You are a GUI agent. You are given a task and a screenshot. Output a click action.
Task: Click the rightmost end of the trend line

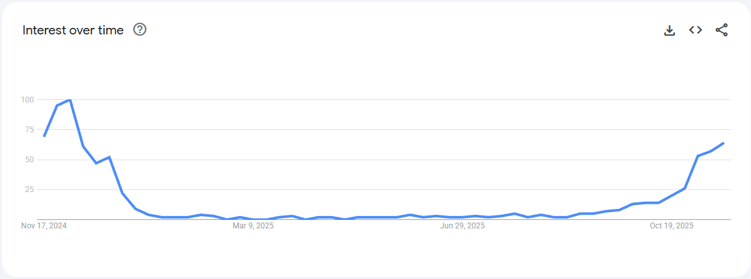point(723,143)
